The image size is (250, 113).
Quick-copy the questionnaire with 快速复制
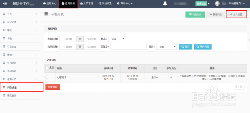click(x=200, y=76)
